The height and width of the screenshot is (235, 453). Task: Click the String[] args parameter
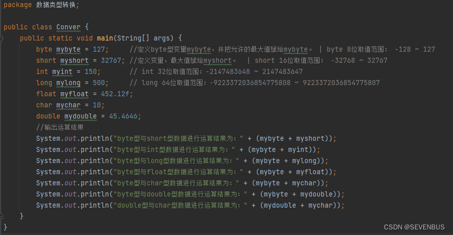click(149, 38)
